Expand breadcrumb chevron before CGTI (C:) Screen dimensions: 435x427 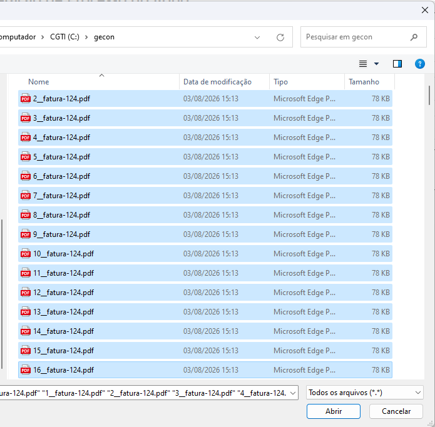43,37
